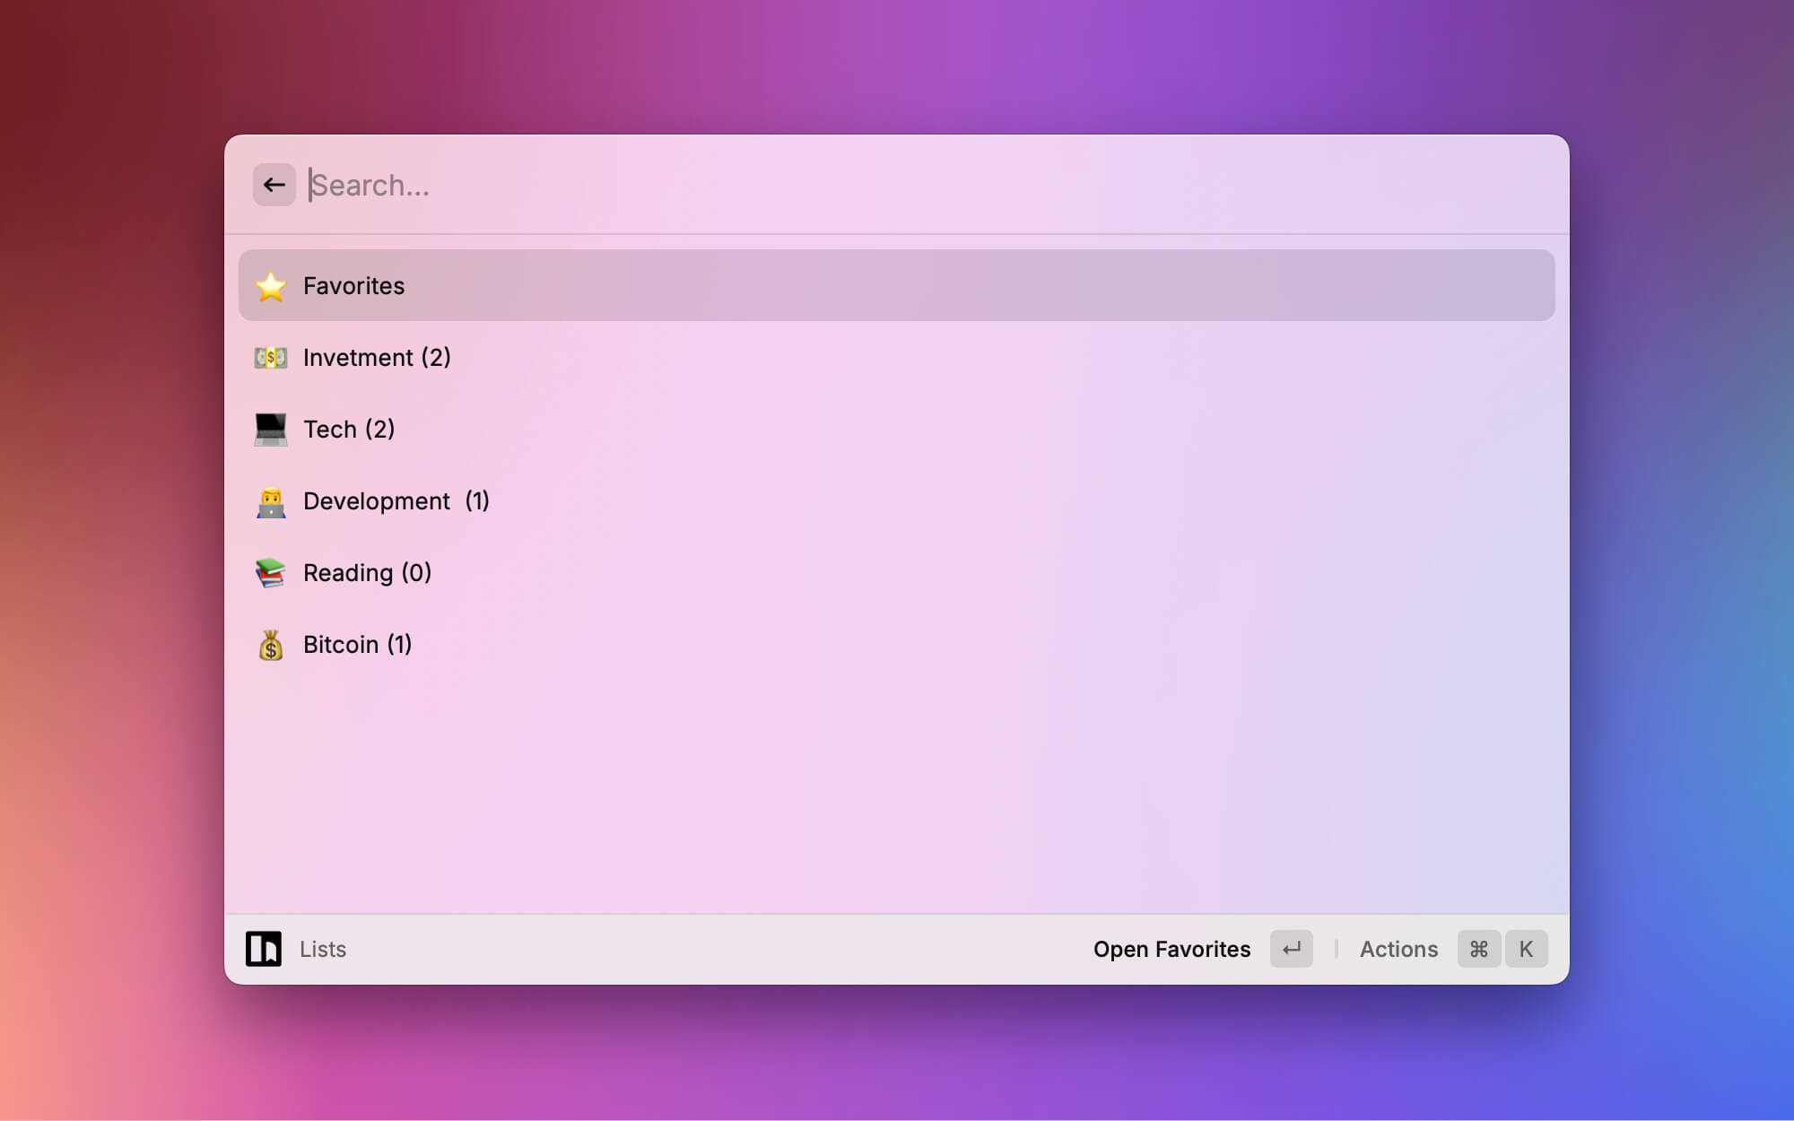
Task: Click the laptop icon beside Tech
Action: coord(270,430)
